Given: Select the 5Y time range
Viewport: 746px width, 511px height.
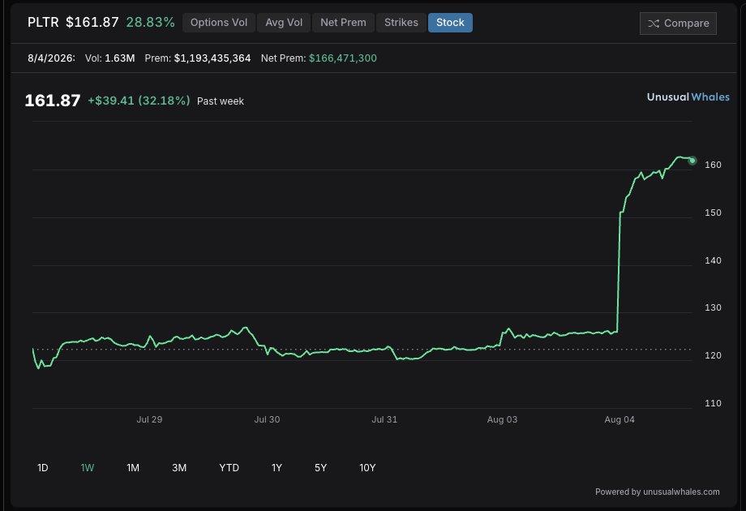Looking at the screenshot, I should [x=320, y=468].
